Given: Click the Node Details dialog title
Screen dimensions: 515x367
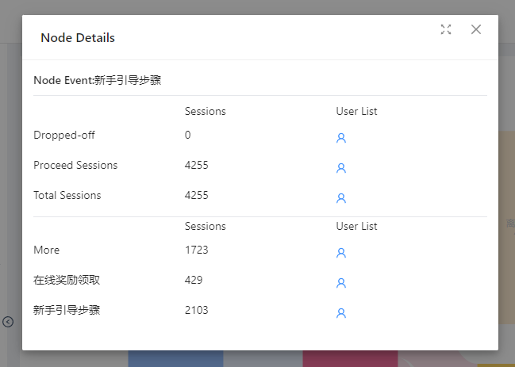Looking at the screenshot, I should click(x=78, y=38).
